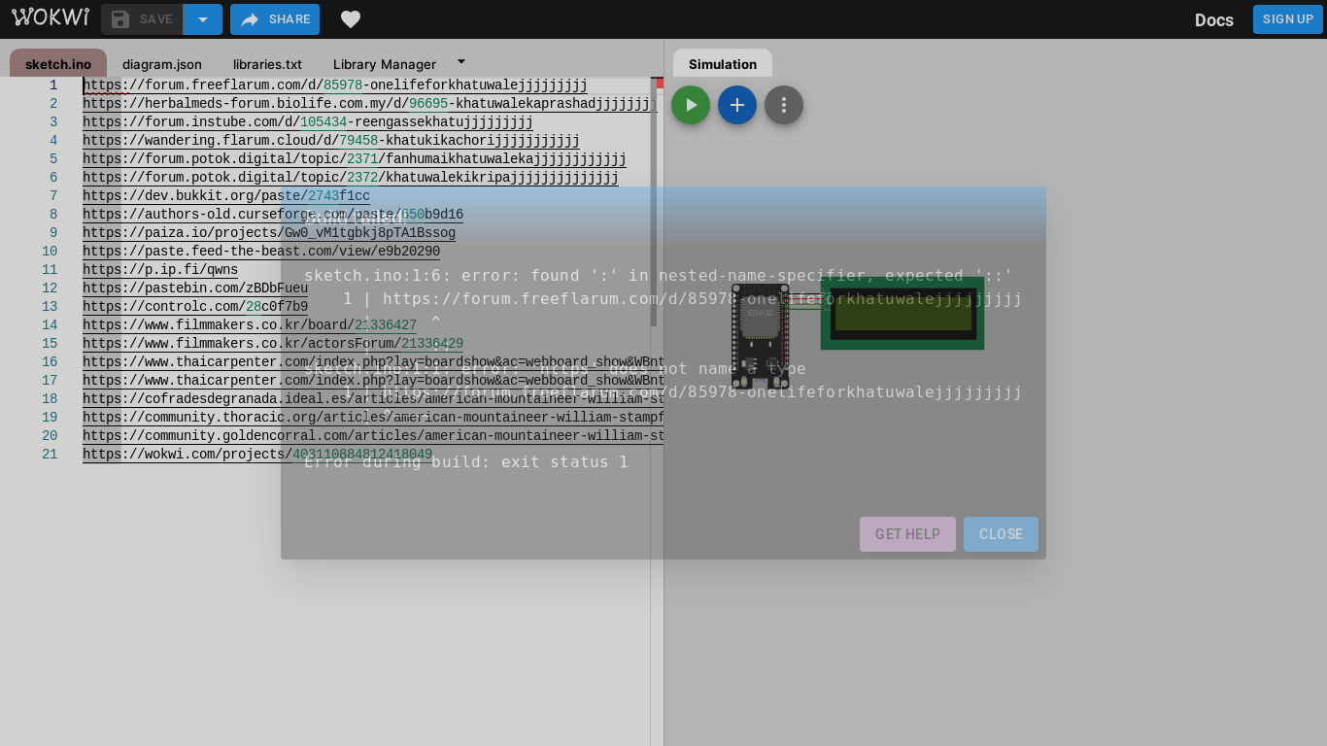Start the simulation with play button
This screenshot has height=746, width=1327.
coord(691,105)
